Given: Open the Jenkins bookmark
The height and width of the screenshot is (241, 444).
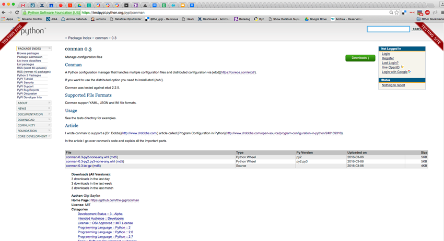Looking at the screenshot, I should coord(98,19).
